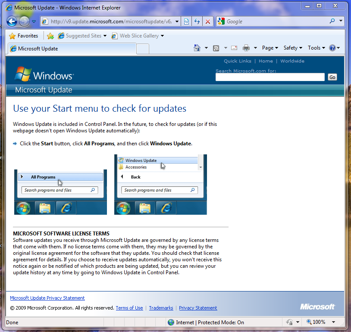This screenshot has height=332, width=351.
Task: Open the Suggested Sites dropdown
Action: pyautogui.click(x=82, y=36)
